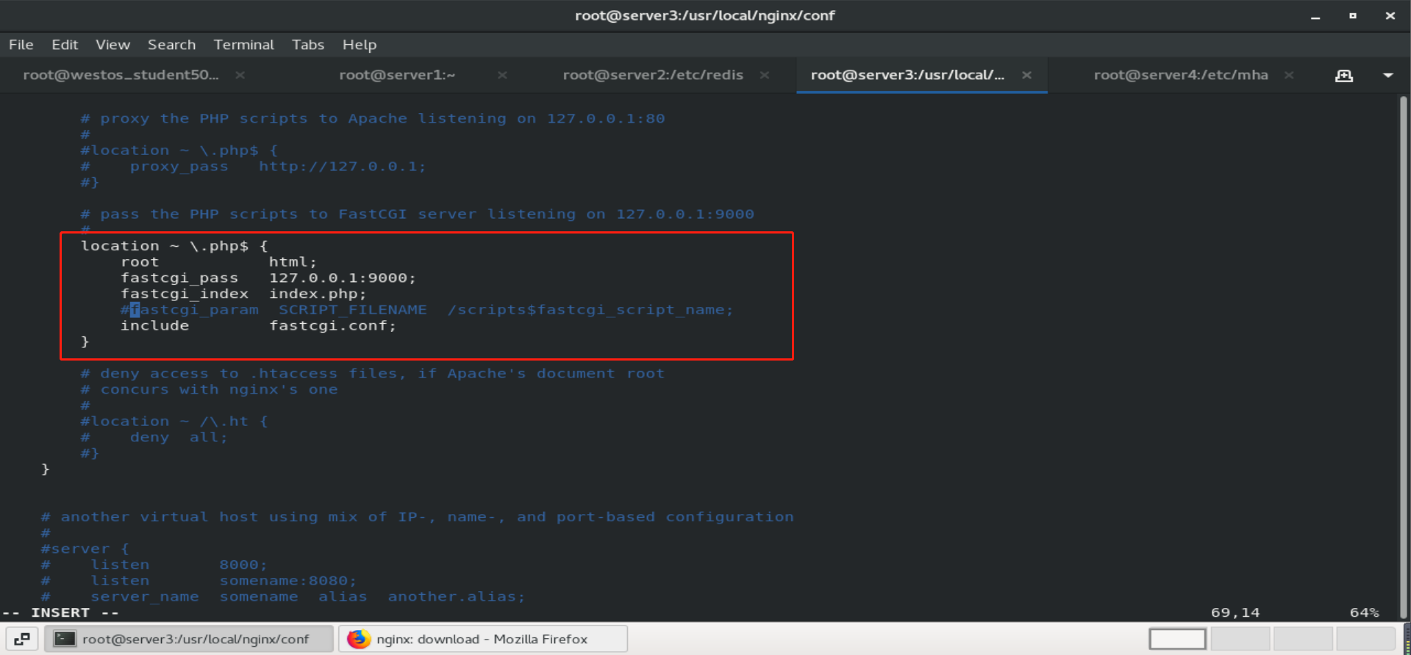Open the Help menu
The image size is (1411, 655).
[x=360, y=45]
